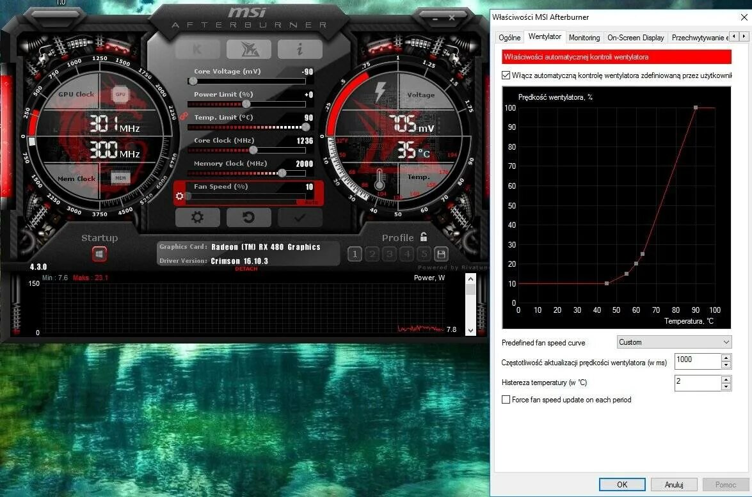
Task: Reset settings with the reset arrow button
Action: (x=249, y=217)
